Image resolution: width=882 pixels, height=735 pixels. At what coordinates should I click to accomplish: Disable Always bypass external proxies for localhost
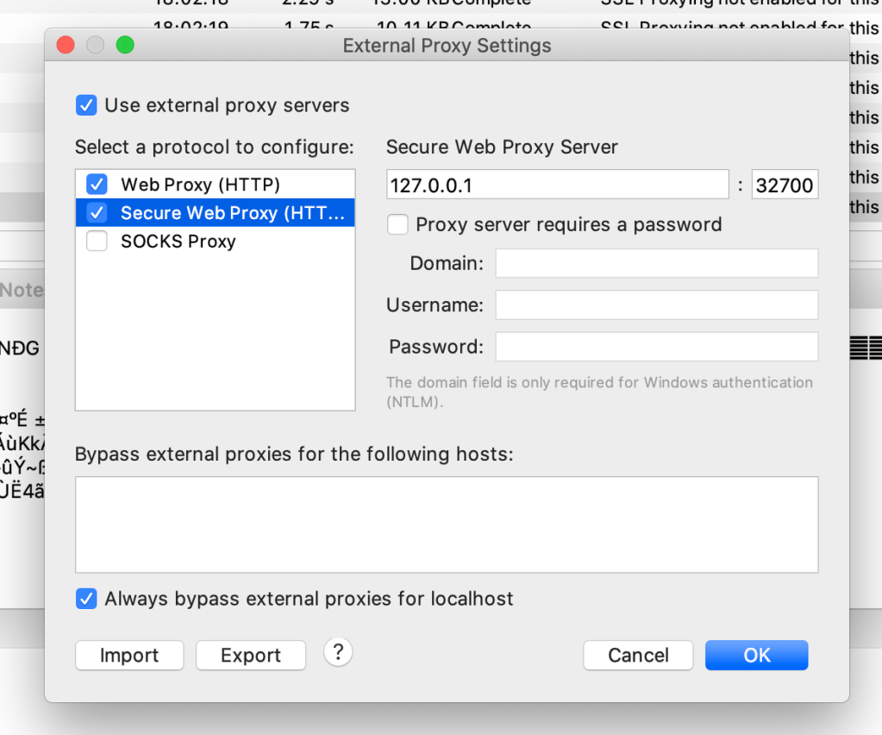click(86, 599)
